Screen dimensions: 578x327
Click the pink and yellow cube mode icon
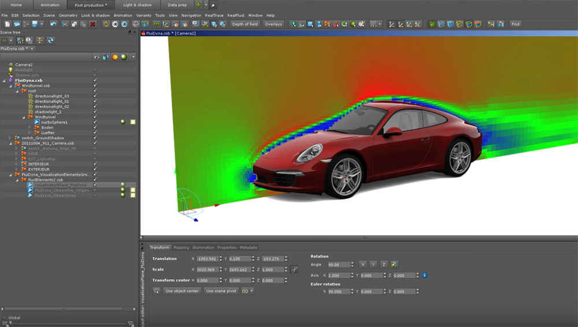(478, 24)
